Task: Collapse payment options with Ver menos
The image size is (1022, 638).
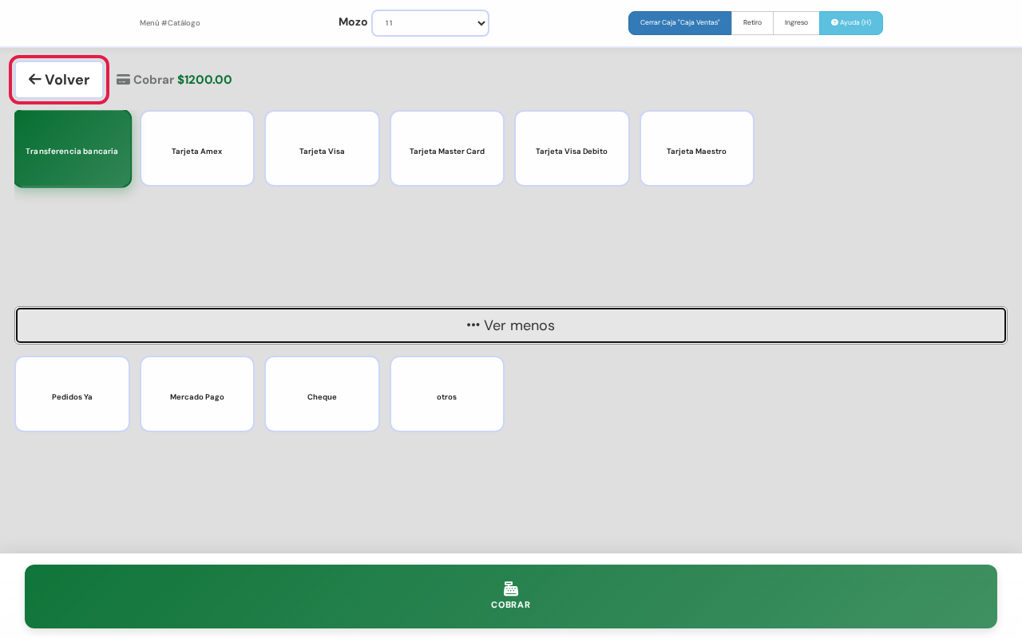Action: click(x=511, y=325)
